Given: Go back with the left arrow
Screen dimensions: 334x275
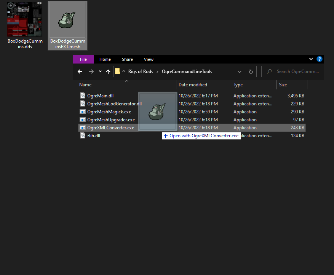Looking at the screenshot, I should pos(80,72).
